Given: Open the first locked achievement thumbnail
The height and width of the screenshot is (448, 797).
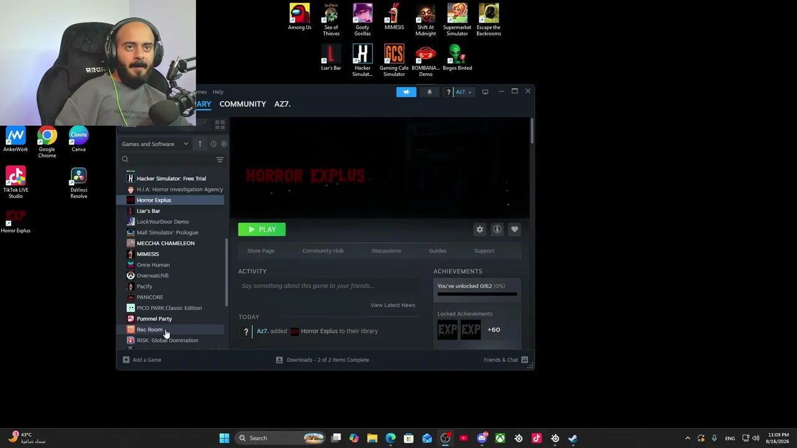Looking at the screenshot, I should (x=448, y=330).
